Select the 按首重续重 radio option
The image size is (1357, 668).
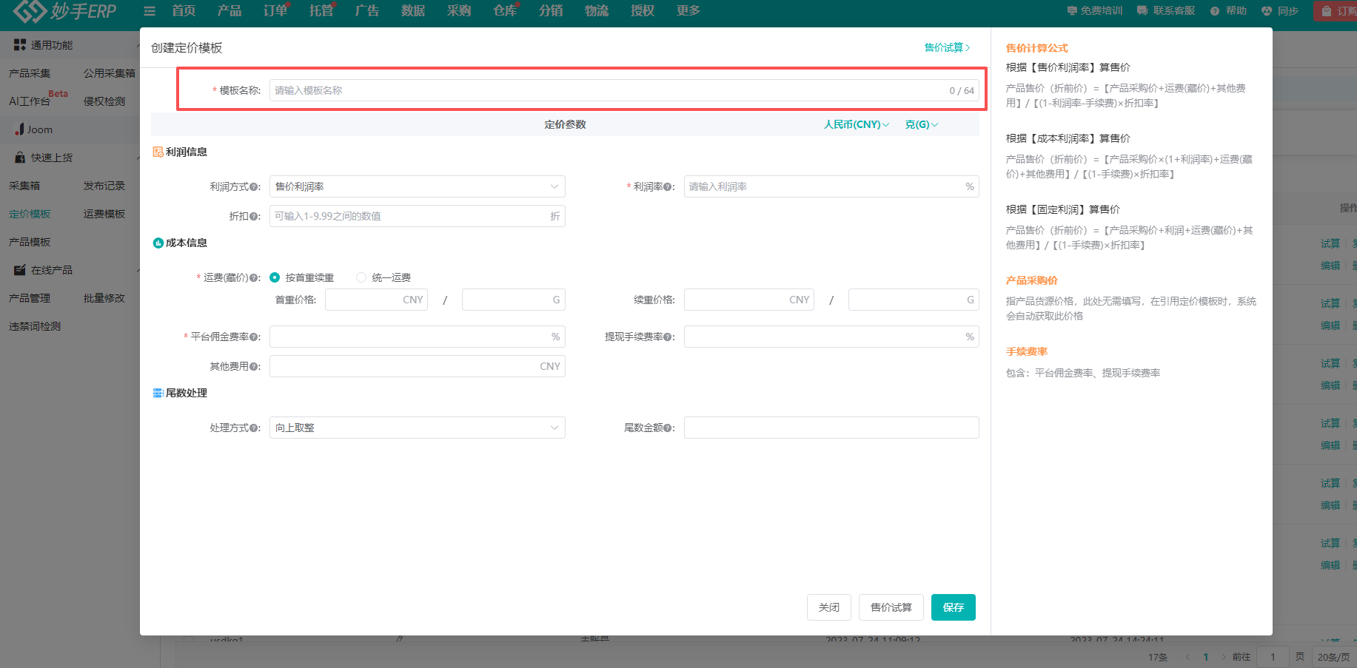[275, 277]
